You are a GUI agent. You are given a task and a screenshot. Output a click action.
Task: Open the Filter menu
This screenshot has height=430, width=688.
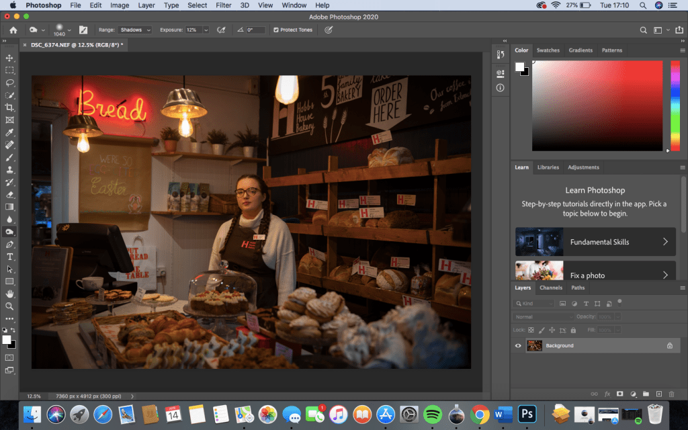(224, 5)
